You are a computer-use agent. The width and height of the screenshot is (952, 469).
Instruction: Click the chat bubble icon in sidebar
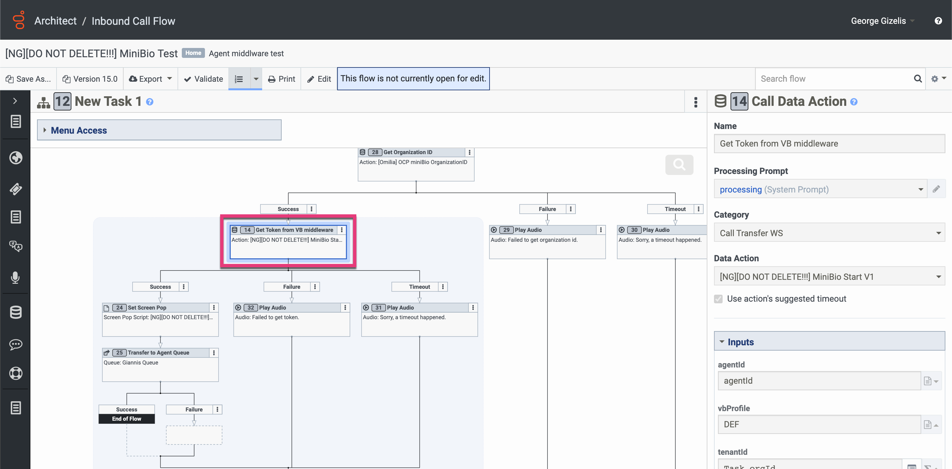point(15,344)
